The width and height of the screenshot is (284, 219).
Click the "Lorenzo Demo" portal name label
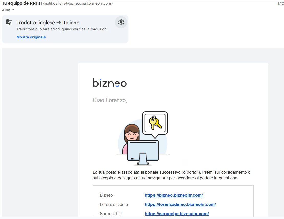click(x=114, y=204)
